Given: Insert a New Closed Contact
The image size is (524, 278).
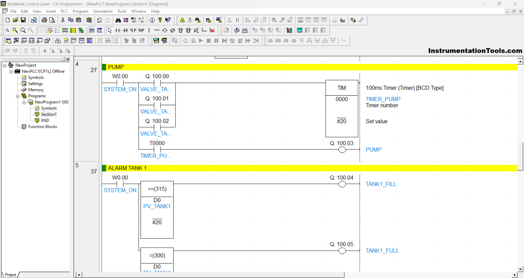Looking at the screenshot, I should point(126,30).
